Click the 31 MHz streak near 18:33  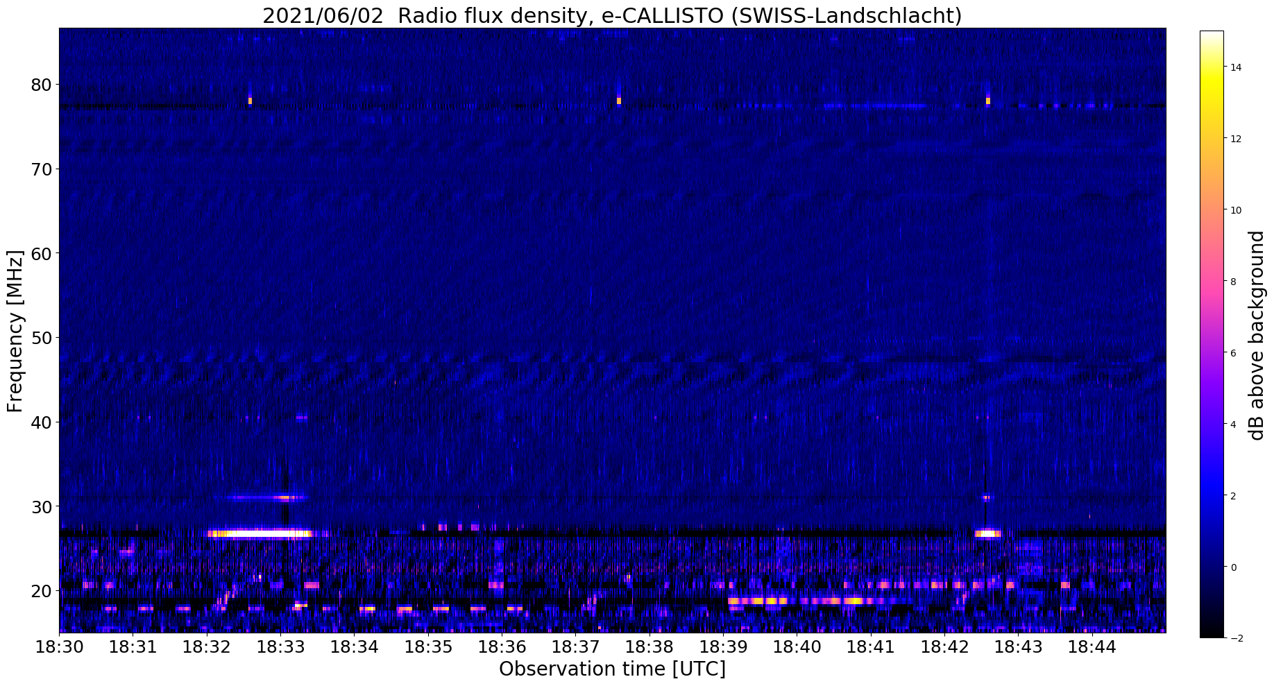pyautogui.click(x=266, y=497)
